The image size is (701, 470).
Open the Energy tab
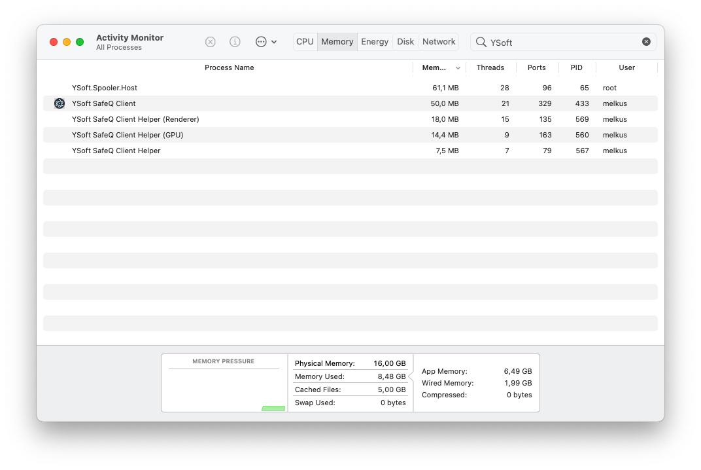click(375, 42)
